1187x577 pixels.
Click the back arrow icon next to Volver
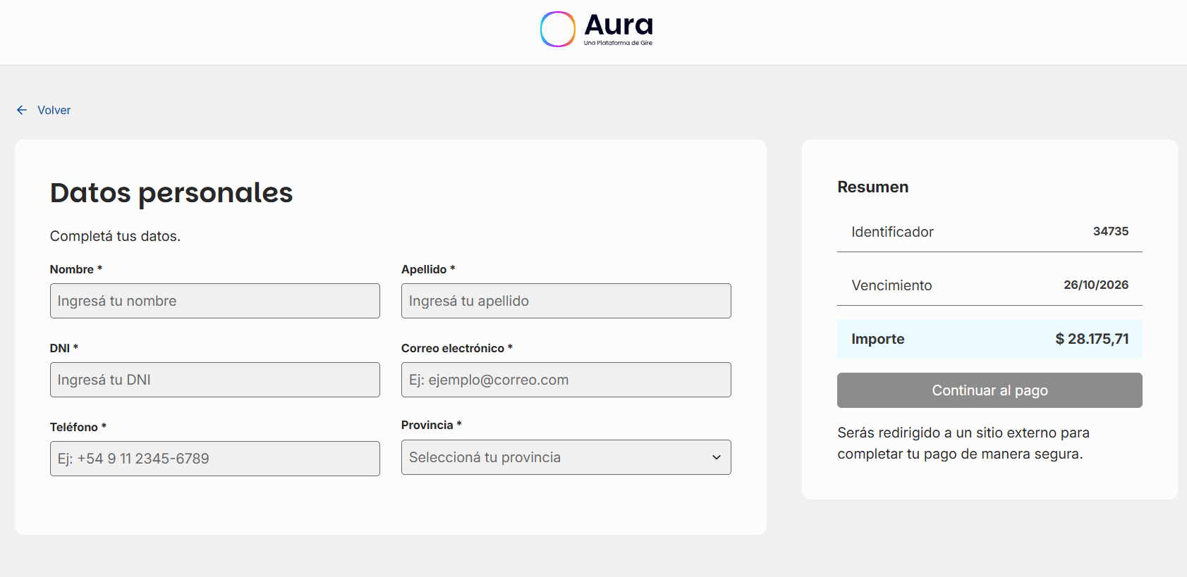[x=22, y=110]
